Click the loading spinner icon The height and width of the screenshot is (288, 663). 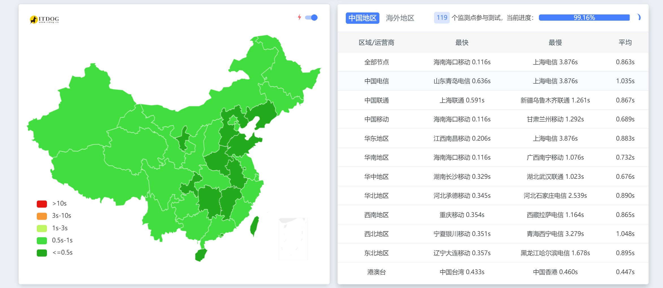tap(638, 17)
